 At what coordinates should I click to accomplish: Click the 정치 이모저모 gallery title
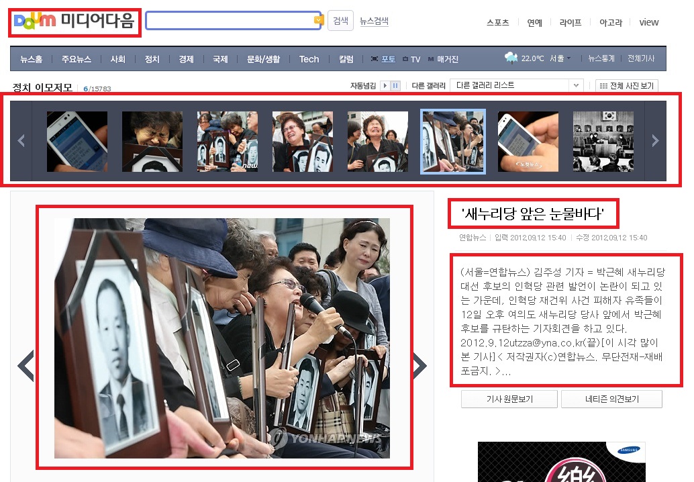tap(42, 88)
